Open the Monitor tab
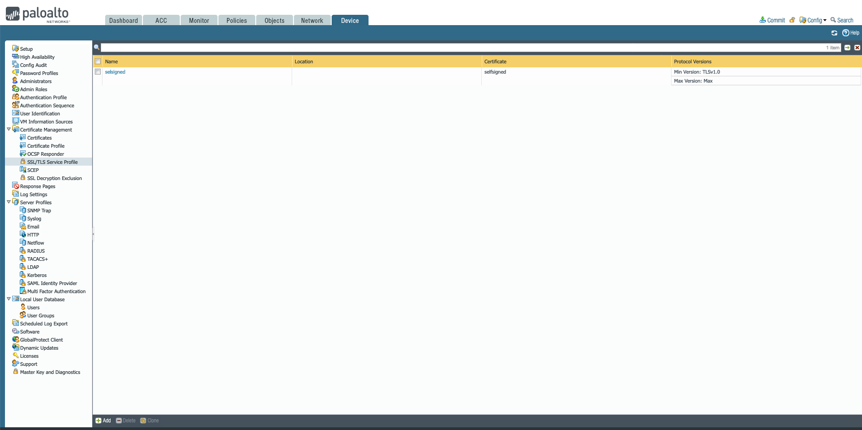 coord(198,20)
